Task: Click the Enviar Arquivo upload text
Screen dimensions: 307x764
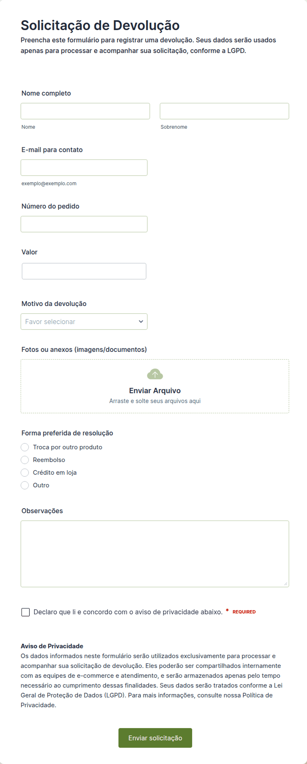Action: pyautogui.click(x=155, y=391)
